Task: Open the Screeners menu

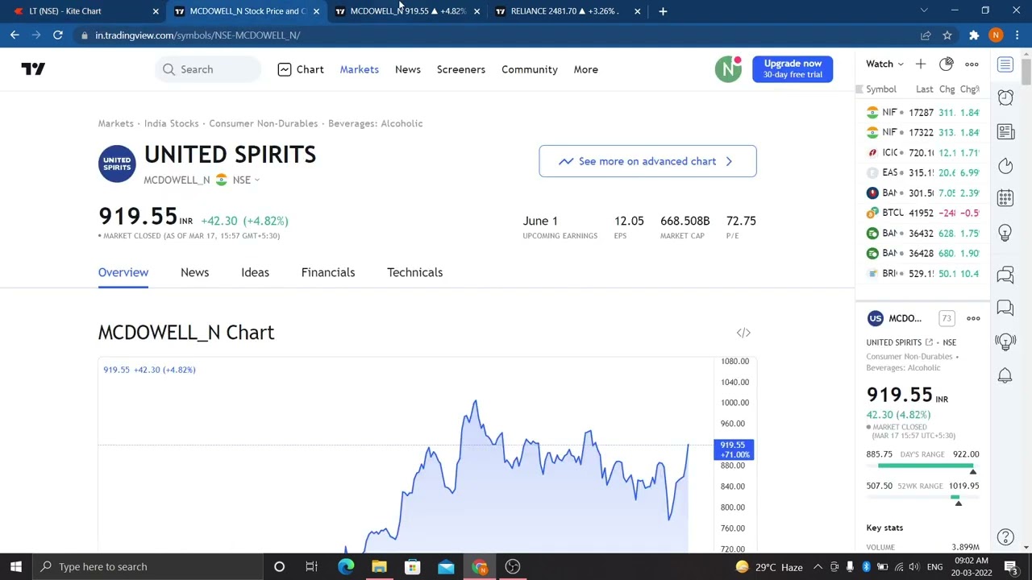Action: click(x=461, y=69)
